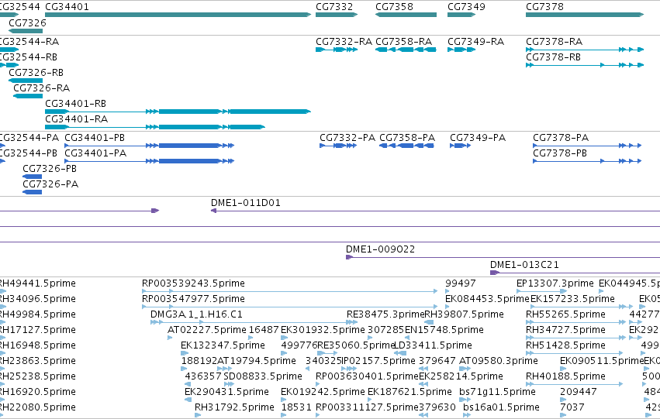Image resolution: width=660 pixels, height=419 pixels.
Task: Select BAC clone DME1-013C21
Action: (x=575, y=273)
